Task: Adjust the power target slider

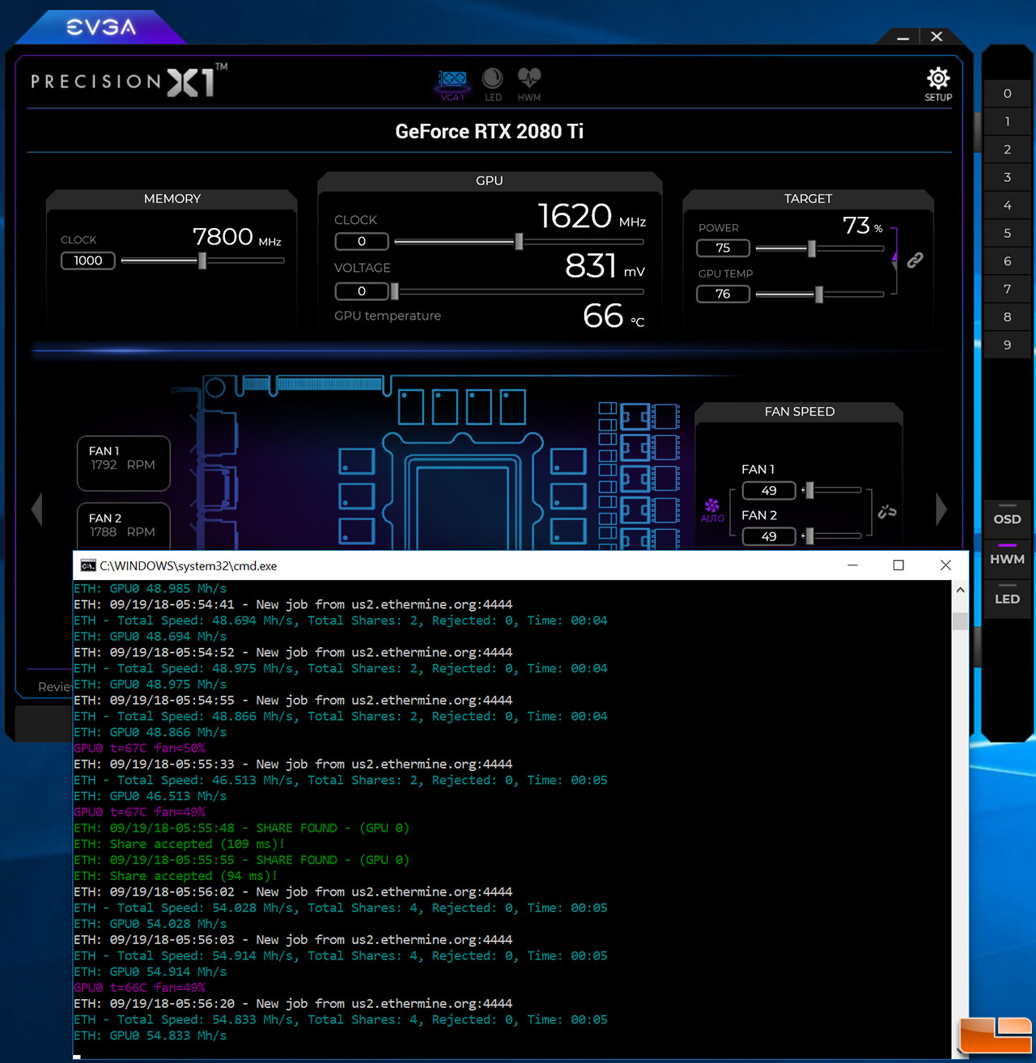Action: (x=812, y=248)
